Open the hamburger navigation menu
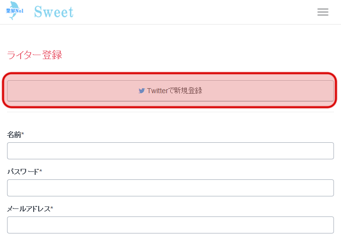This screenshot has width=341, height=242. point(323,13)
